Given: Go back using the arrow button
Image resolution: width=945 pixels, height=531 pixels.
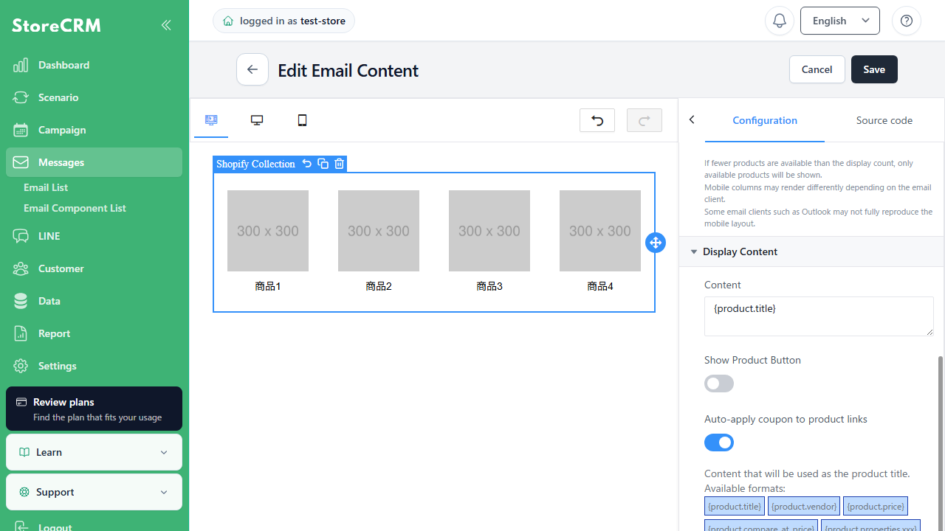Looking at the screenshot, I should tap(252, 69).
